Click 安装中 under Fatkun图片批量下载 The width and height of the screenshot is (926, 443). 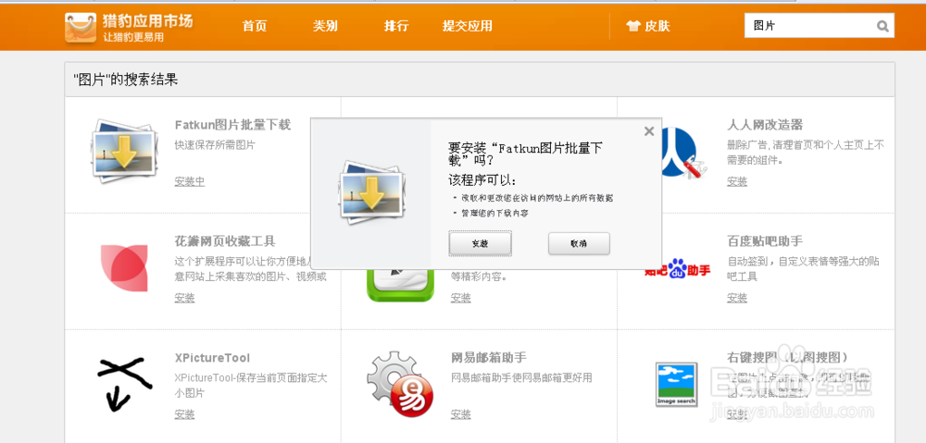pyautogui.click(x=190, y=181)
